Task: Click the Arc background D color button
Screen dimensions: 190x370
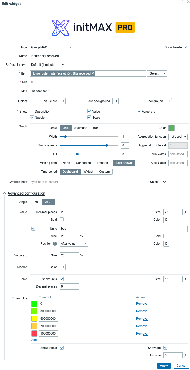Action: pos(115,101)
